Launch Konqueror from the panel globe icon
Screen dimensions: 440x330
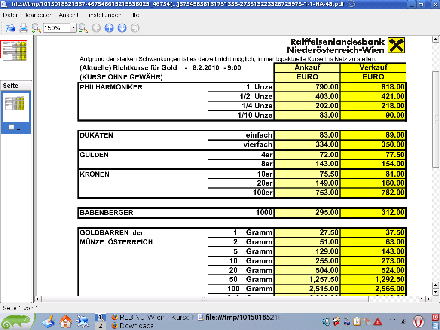(83, 321)
